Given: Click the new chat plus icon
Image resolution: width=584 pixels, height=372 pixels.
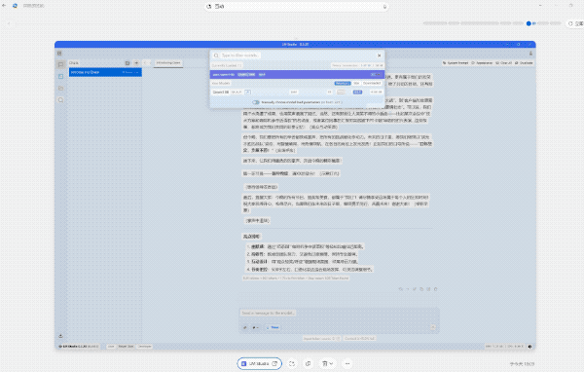Looking at the screenshot, I should click(136, 63).
